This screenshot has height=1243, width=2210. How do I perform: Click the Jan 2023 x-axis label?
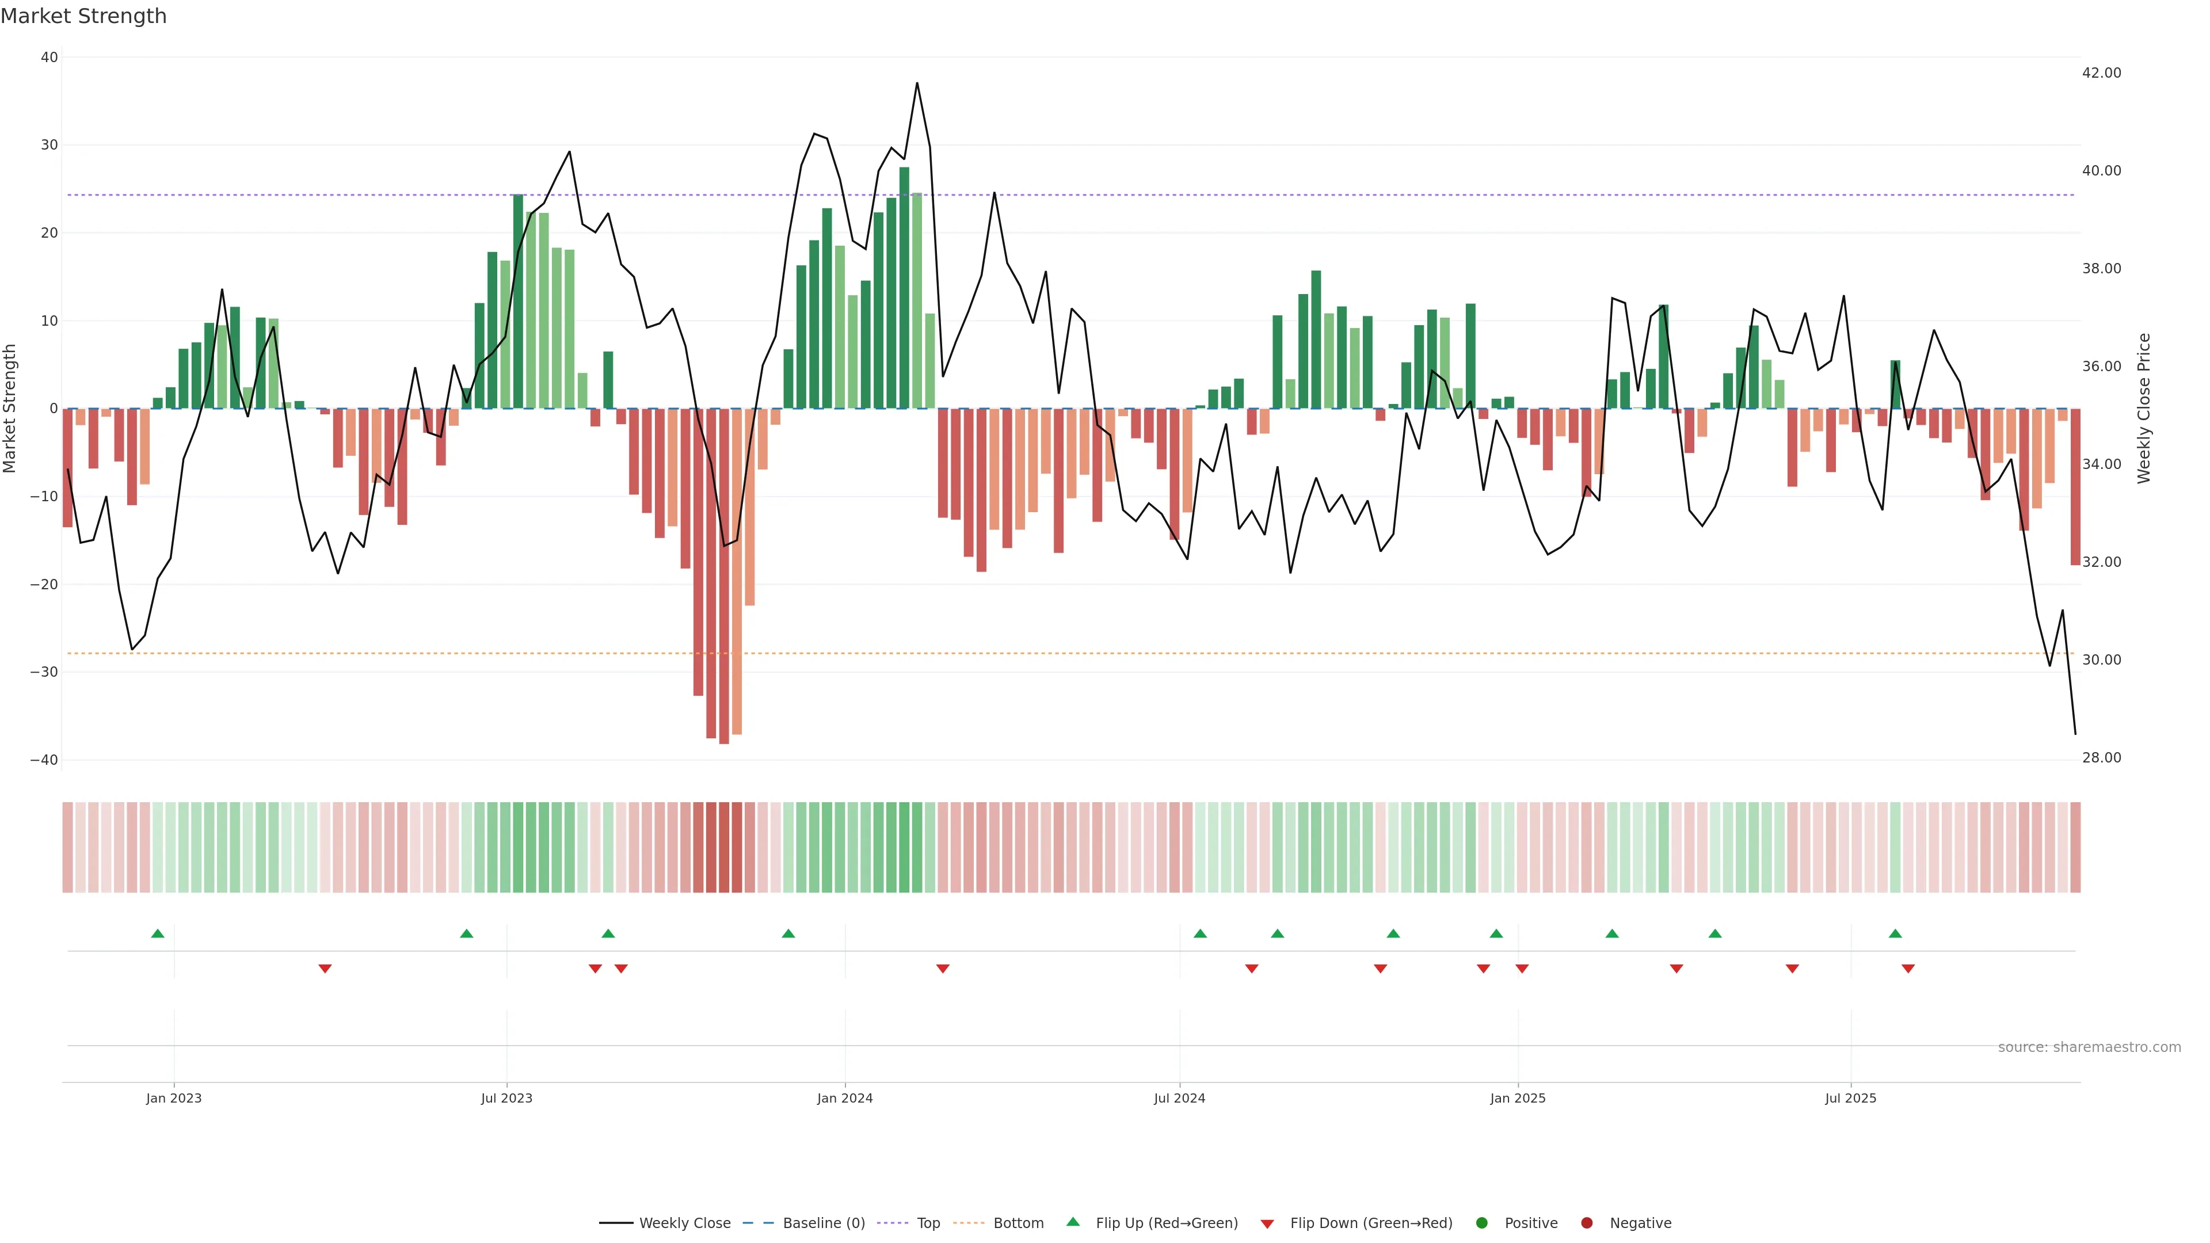click(173, 1098)
